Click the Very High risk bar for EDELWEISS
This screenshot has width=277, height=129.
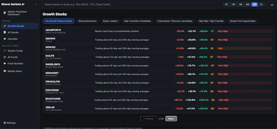[244, 91]
